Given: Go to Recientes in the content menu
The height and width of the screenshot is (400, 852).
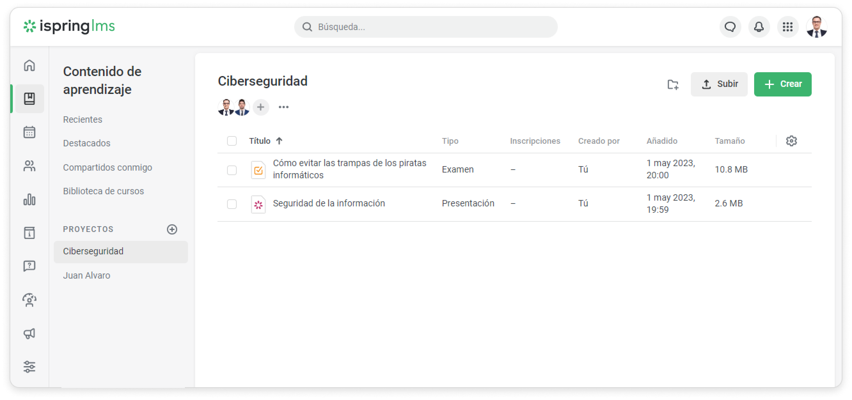Looking at the screenshot, I should pyautogui.click(x=83, y=119).
